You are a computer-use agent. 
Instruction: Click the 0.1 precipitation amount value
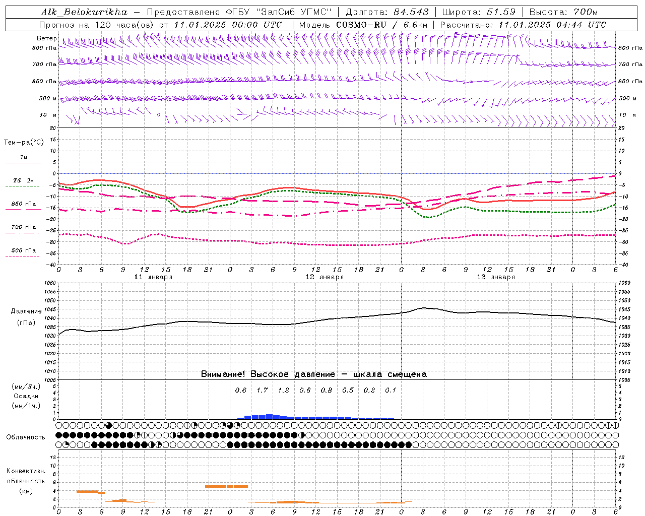coord(391,390)
